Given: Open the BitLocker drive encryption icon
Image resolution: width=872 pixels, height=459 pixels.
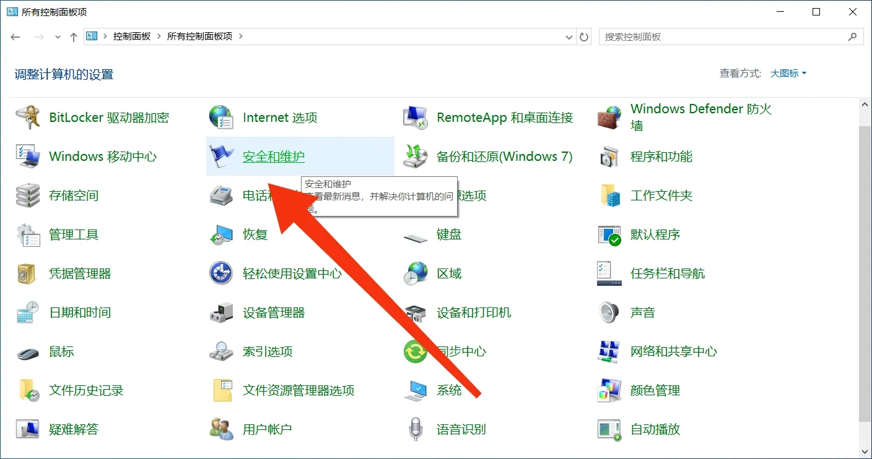Looking at the screenshot, I should point(28,118).
